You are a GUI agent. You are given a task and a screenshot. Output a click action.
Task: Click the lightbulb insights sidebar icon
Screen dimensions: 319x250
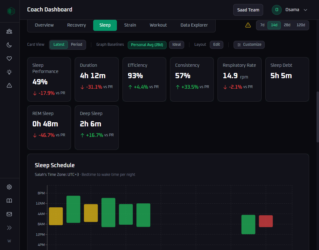point(9,72)
